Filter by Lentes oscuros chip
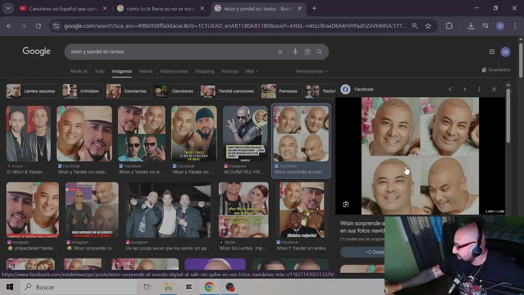The height and width of the screenshot is (295, 524). click(33, 91)
